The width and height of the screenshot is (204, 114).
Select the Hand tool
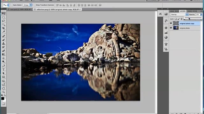[4, 89]
